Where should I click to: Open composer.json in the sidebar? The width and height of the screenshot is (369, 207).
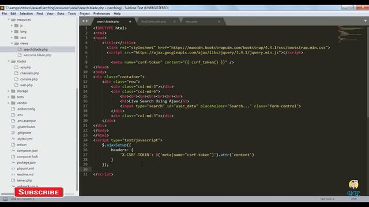pyautogui.click(x=27, y=151)
